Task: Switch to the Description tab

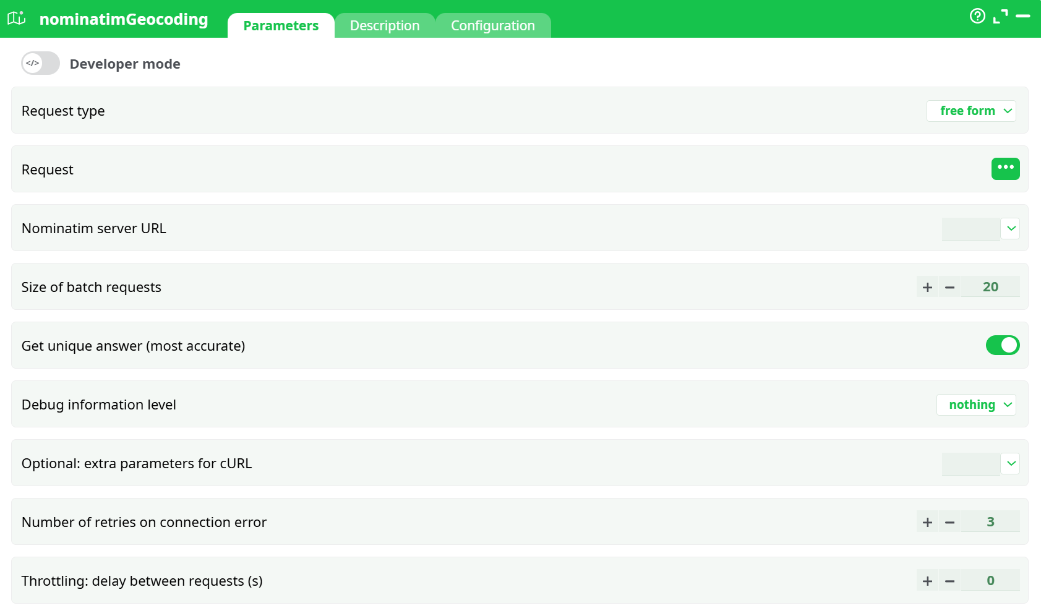Action: pyautogui.click(x=385, y=25)
